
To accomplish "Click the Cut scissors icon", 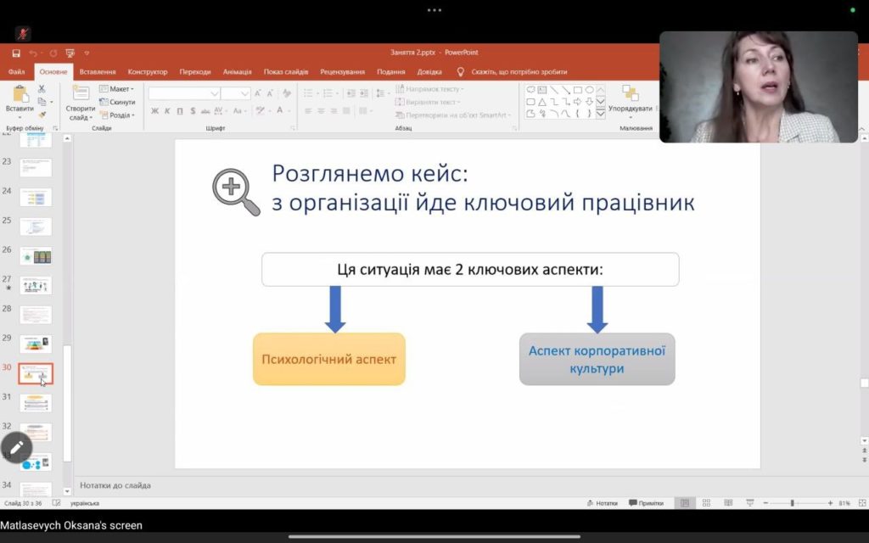I will pyautogui.click(x=42, y=89).
